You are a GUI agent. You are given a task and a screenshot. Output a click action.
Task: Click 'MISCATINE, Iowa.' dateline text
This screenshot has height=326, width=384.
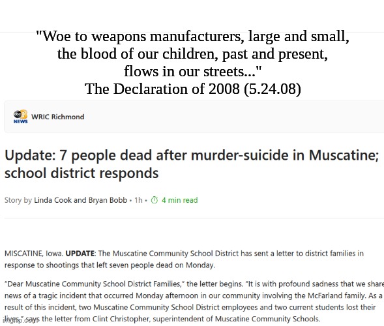pyautogui.click(x=34, y=253)
